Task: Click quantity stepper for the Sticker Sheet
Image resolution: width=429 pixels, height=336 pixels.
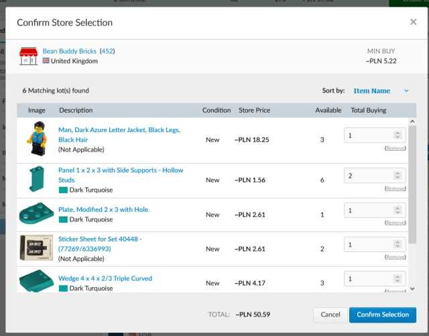Action: 397,245
